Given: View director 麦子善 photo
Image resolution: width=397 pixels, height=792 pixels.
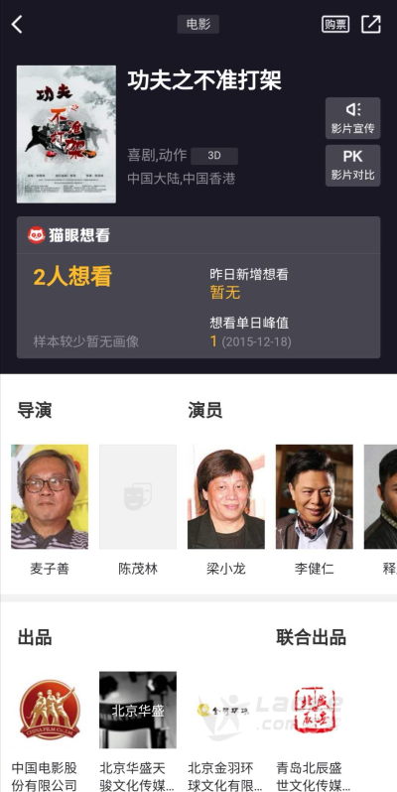Looking at the screenshot, I should [x=50, y=496].
